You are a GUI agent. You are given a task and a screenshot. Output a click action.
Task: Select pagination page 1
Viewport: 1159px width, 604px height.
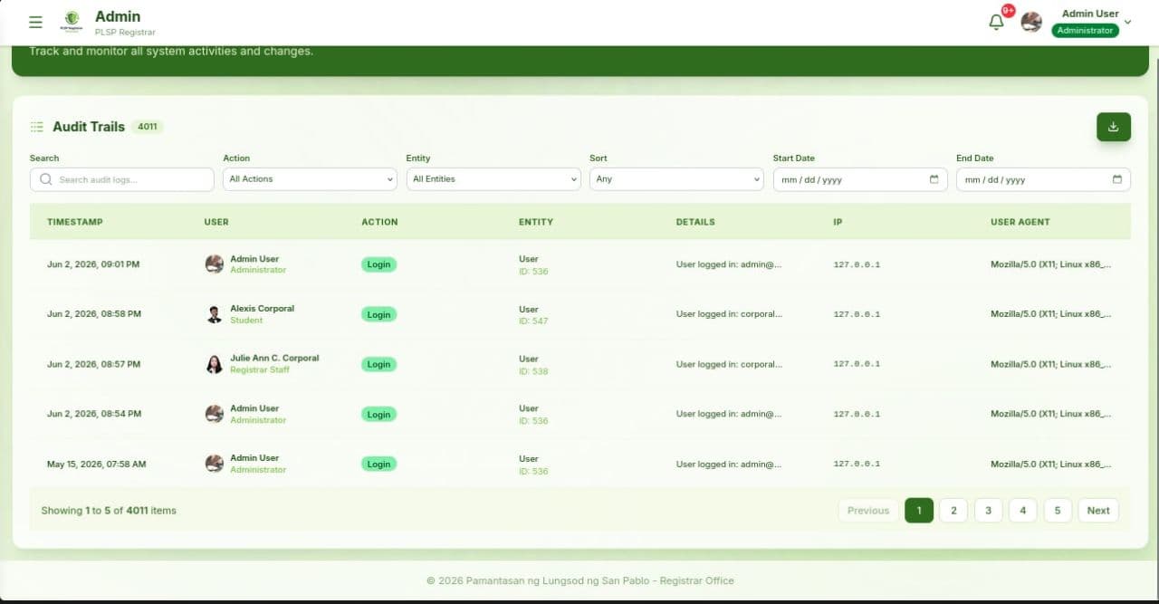click(919, 511)
